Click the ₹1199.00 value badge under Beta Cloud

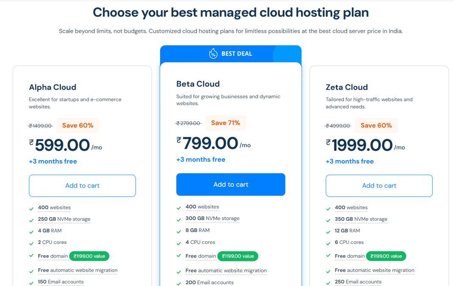(238, 256)
